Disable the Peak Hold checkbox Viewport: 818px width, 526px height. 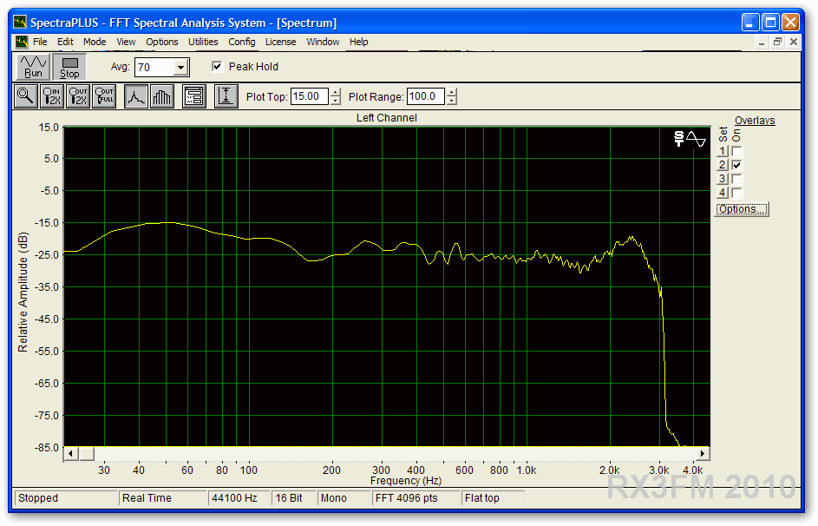point(217,66)
